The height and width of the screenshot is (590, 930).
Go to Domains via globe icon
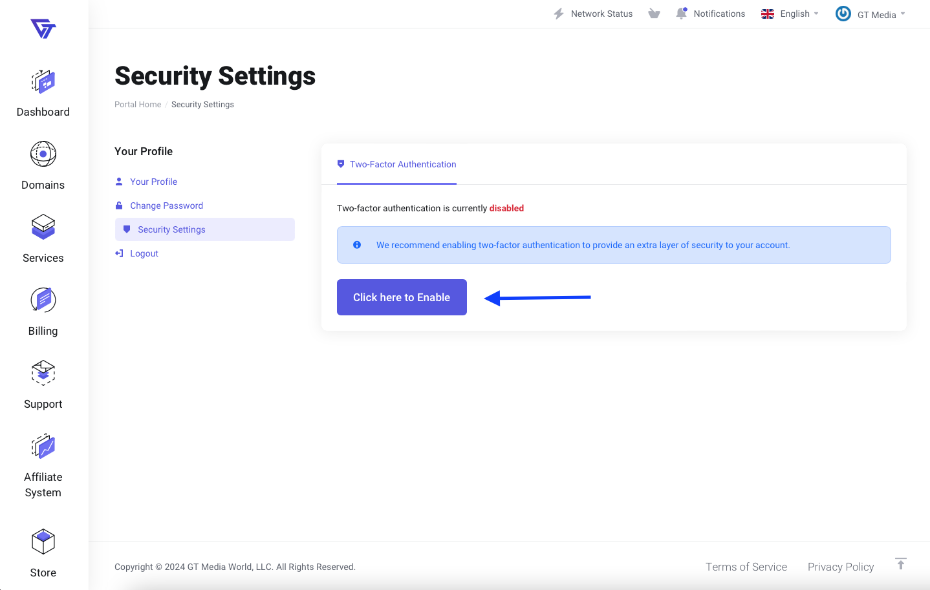click(43, 154)
